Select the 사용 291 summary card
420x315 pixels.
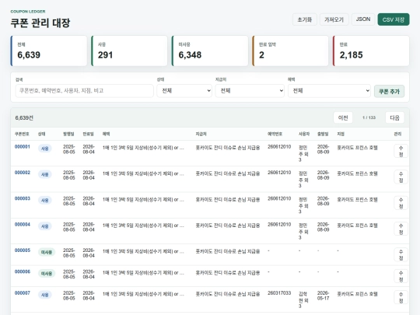(129, 51)
